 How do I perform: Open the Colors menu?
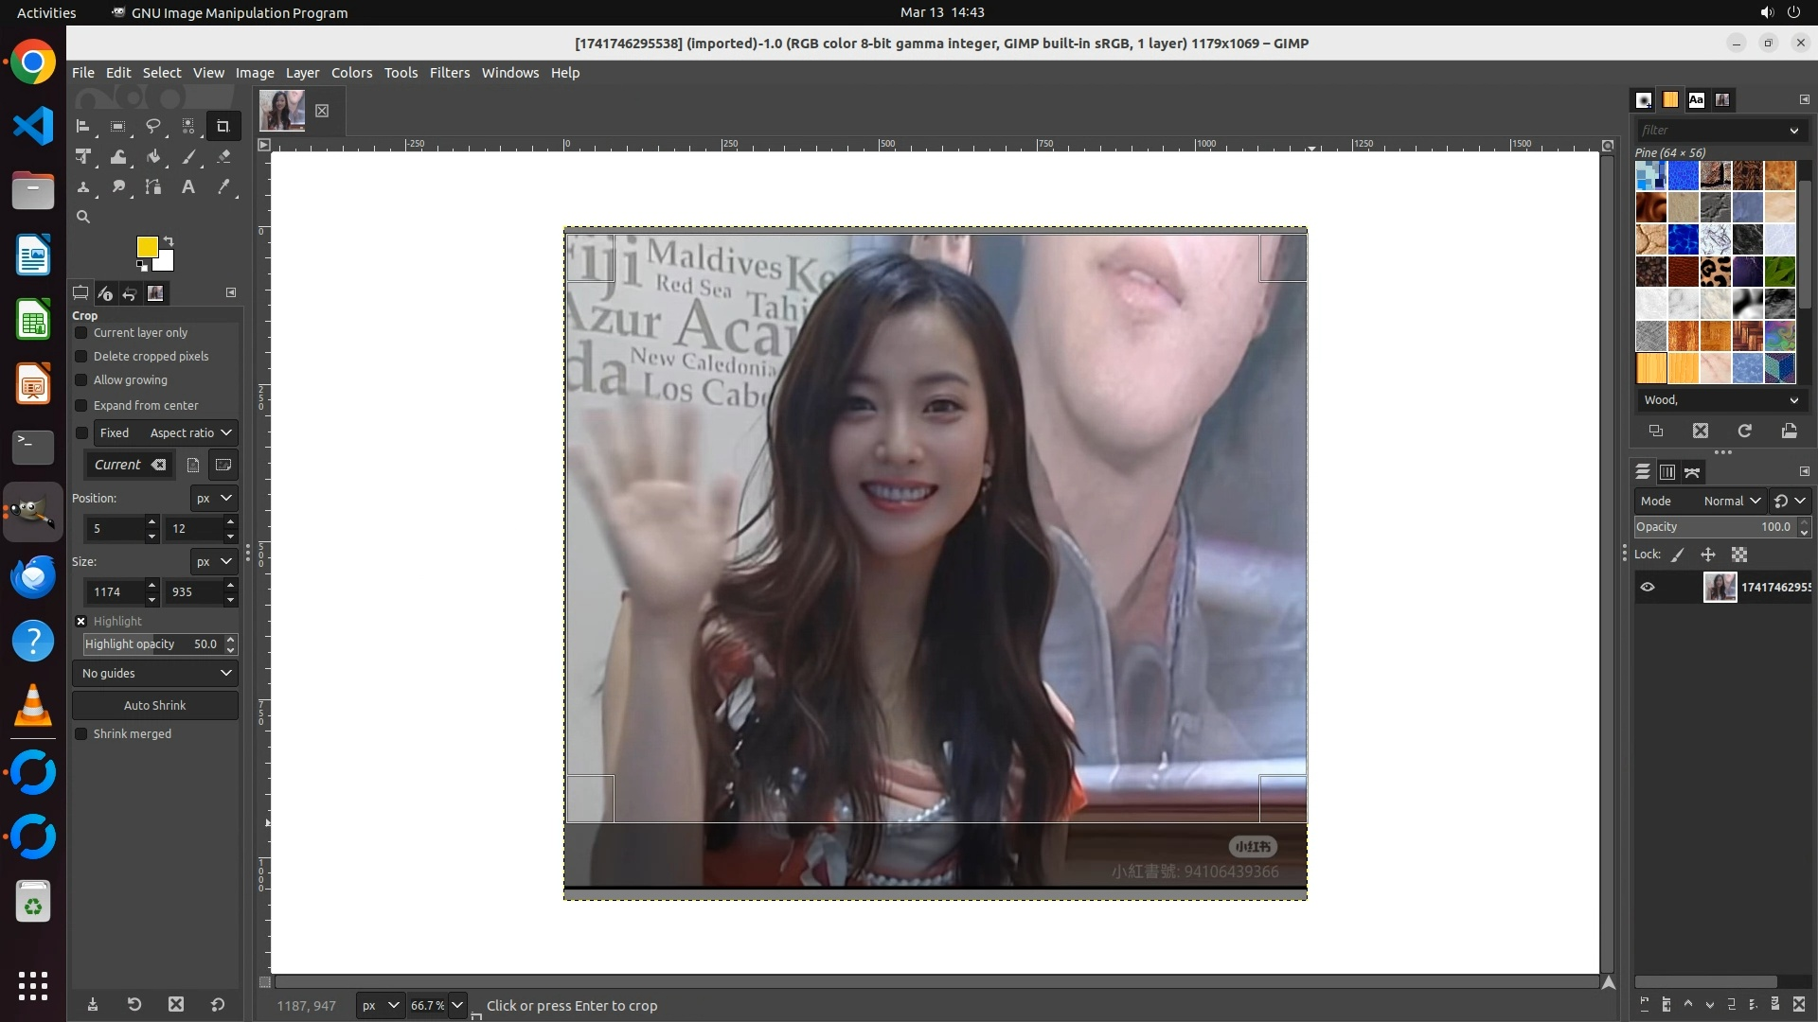[x=351, y=73]
